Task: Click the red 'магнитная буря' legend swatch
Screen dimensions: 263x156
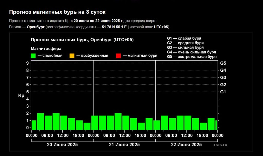Action: pyautogui.click(x=118, y=56)
